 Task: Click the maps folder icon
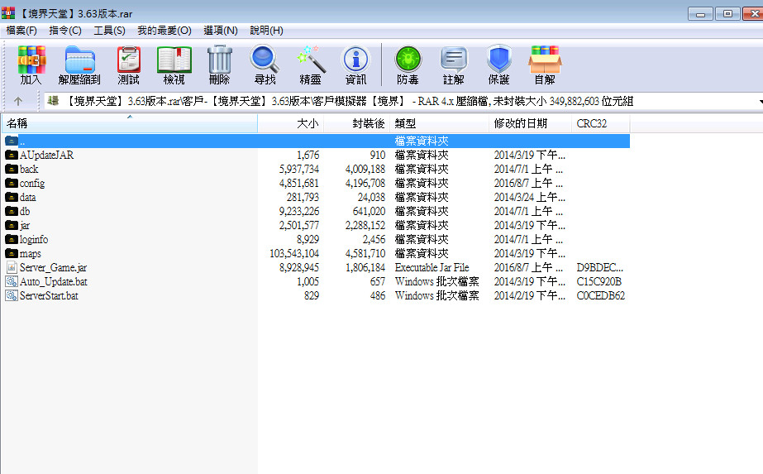pyautogui.click(x=12, y=254)
